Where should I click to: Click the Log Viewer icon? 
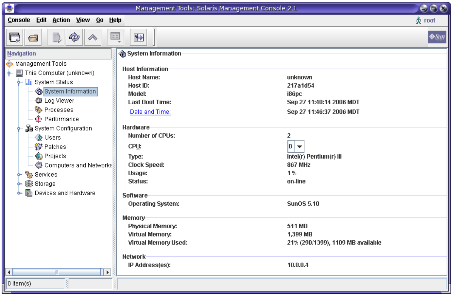[x=39, y=101]
